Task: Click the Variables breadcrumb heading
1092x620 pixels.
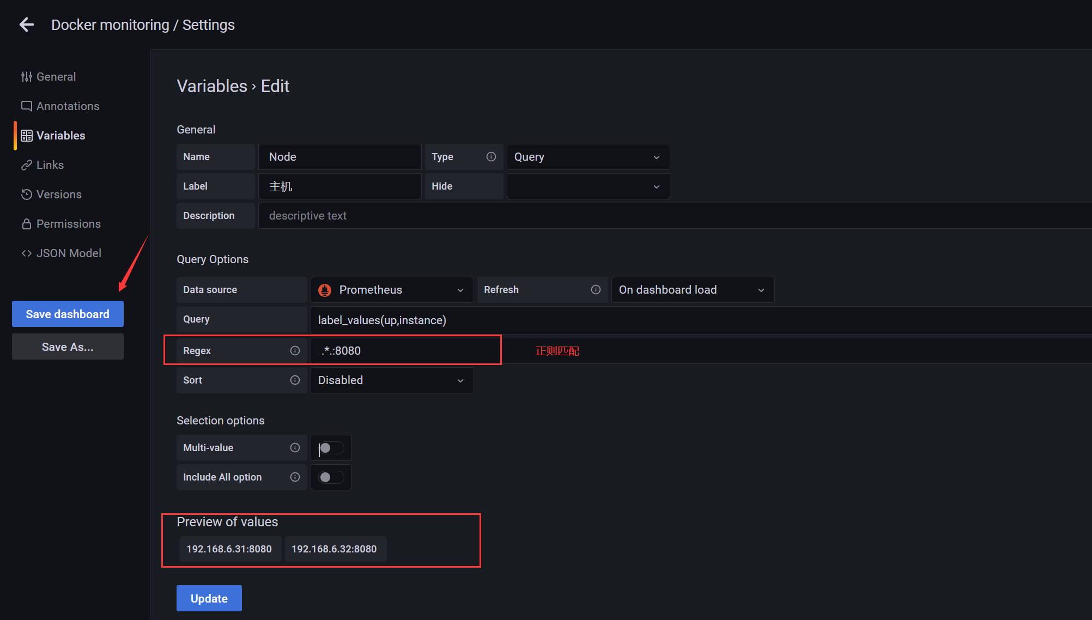Action: coord(212,86)
